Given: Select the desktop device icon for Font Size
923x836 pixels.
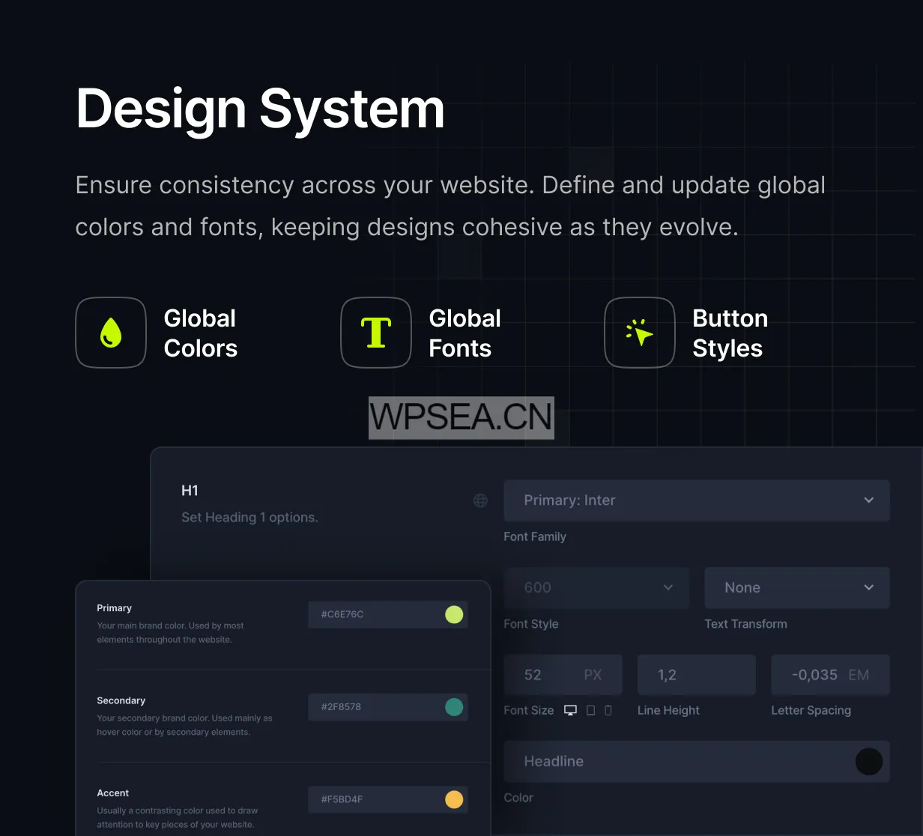Looking at the screenshot, I should [571, 710].
